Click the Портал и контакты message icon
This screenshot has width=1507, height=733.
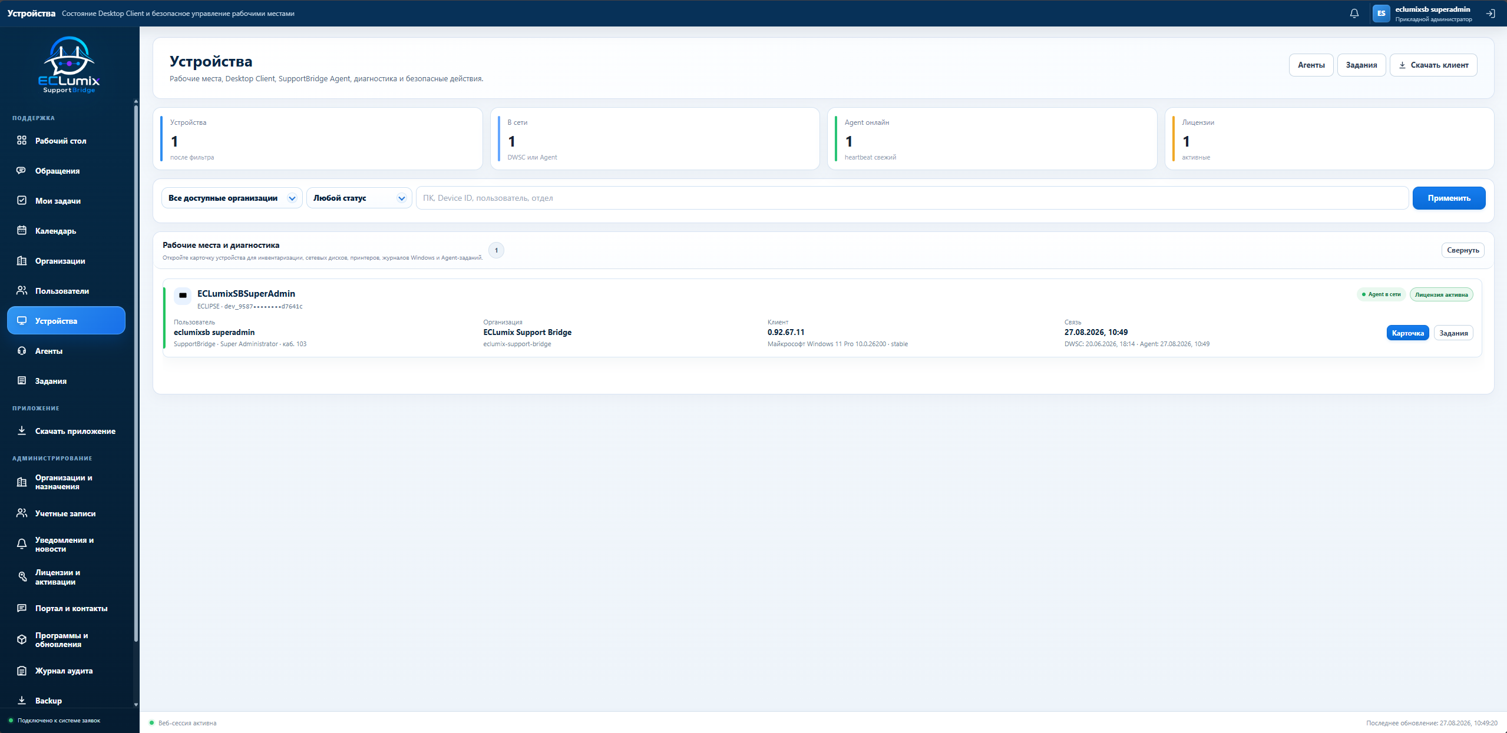tap(22, 608)
